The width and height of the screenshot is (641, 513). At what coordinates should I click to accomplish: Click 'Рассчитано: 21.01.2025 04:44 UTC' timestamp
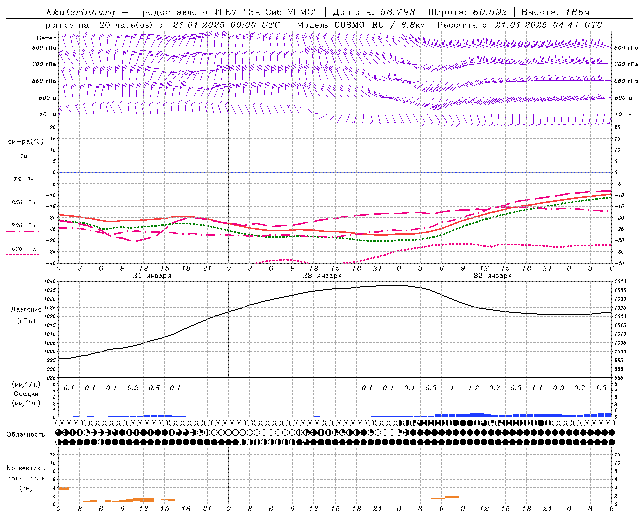click(520, 25)
